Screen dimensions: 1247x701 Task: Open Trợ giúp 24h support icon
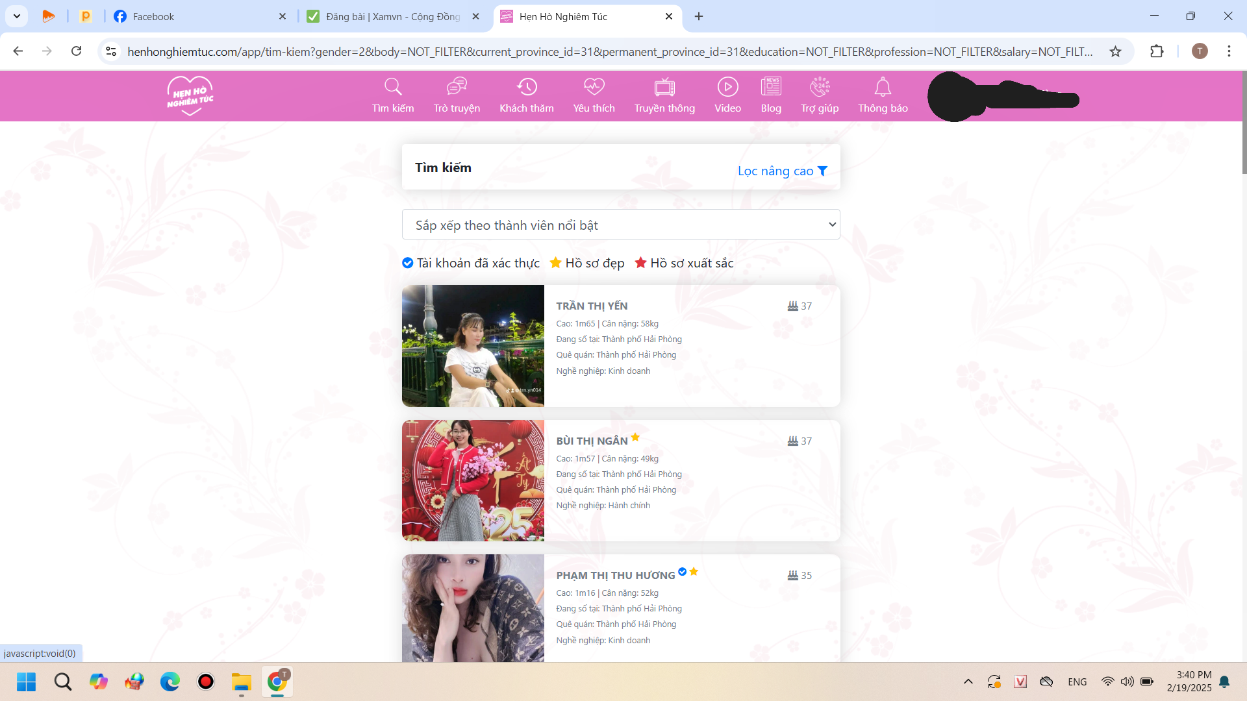tap(820, 87)
